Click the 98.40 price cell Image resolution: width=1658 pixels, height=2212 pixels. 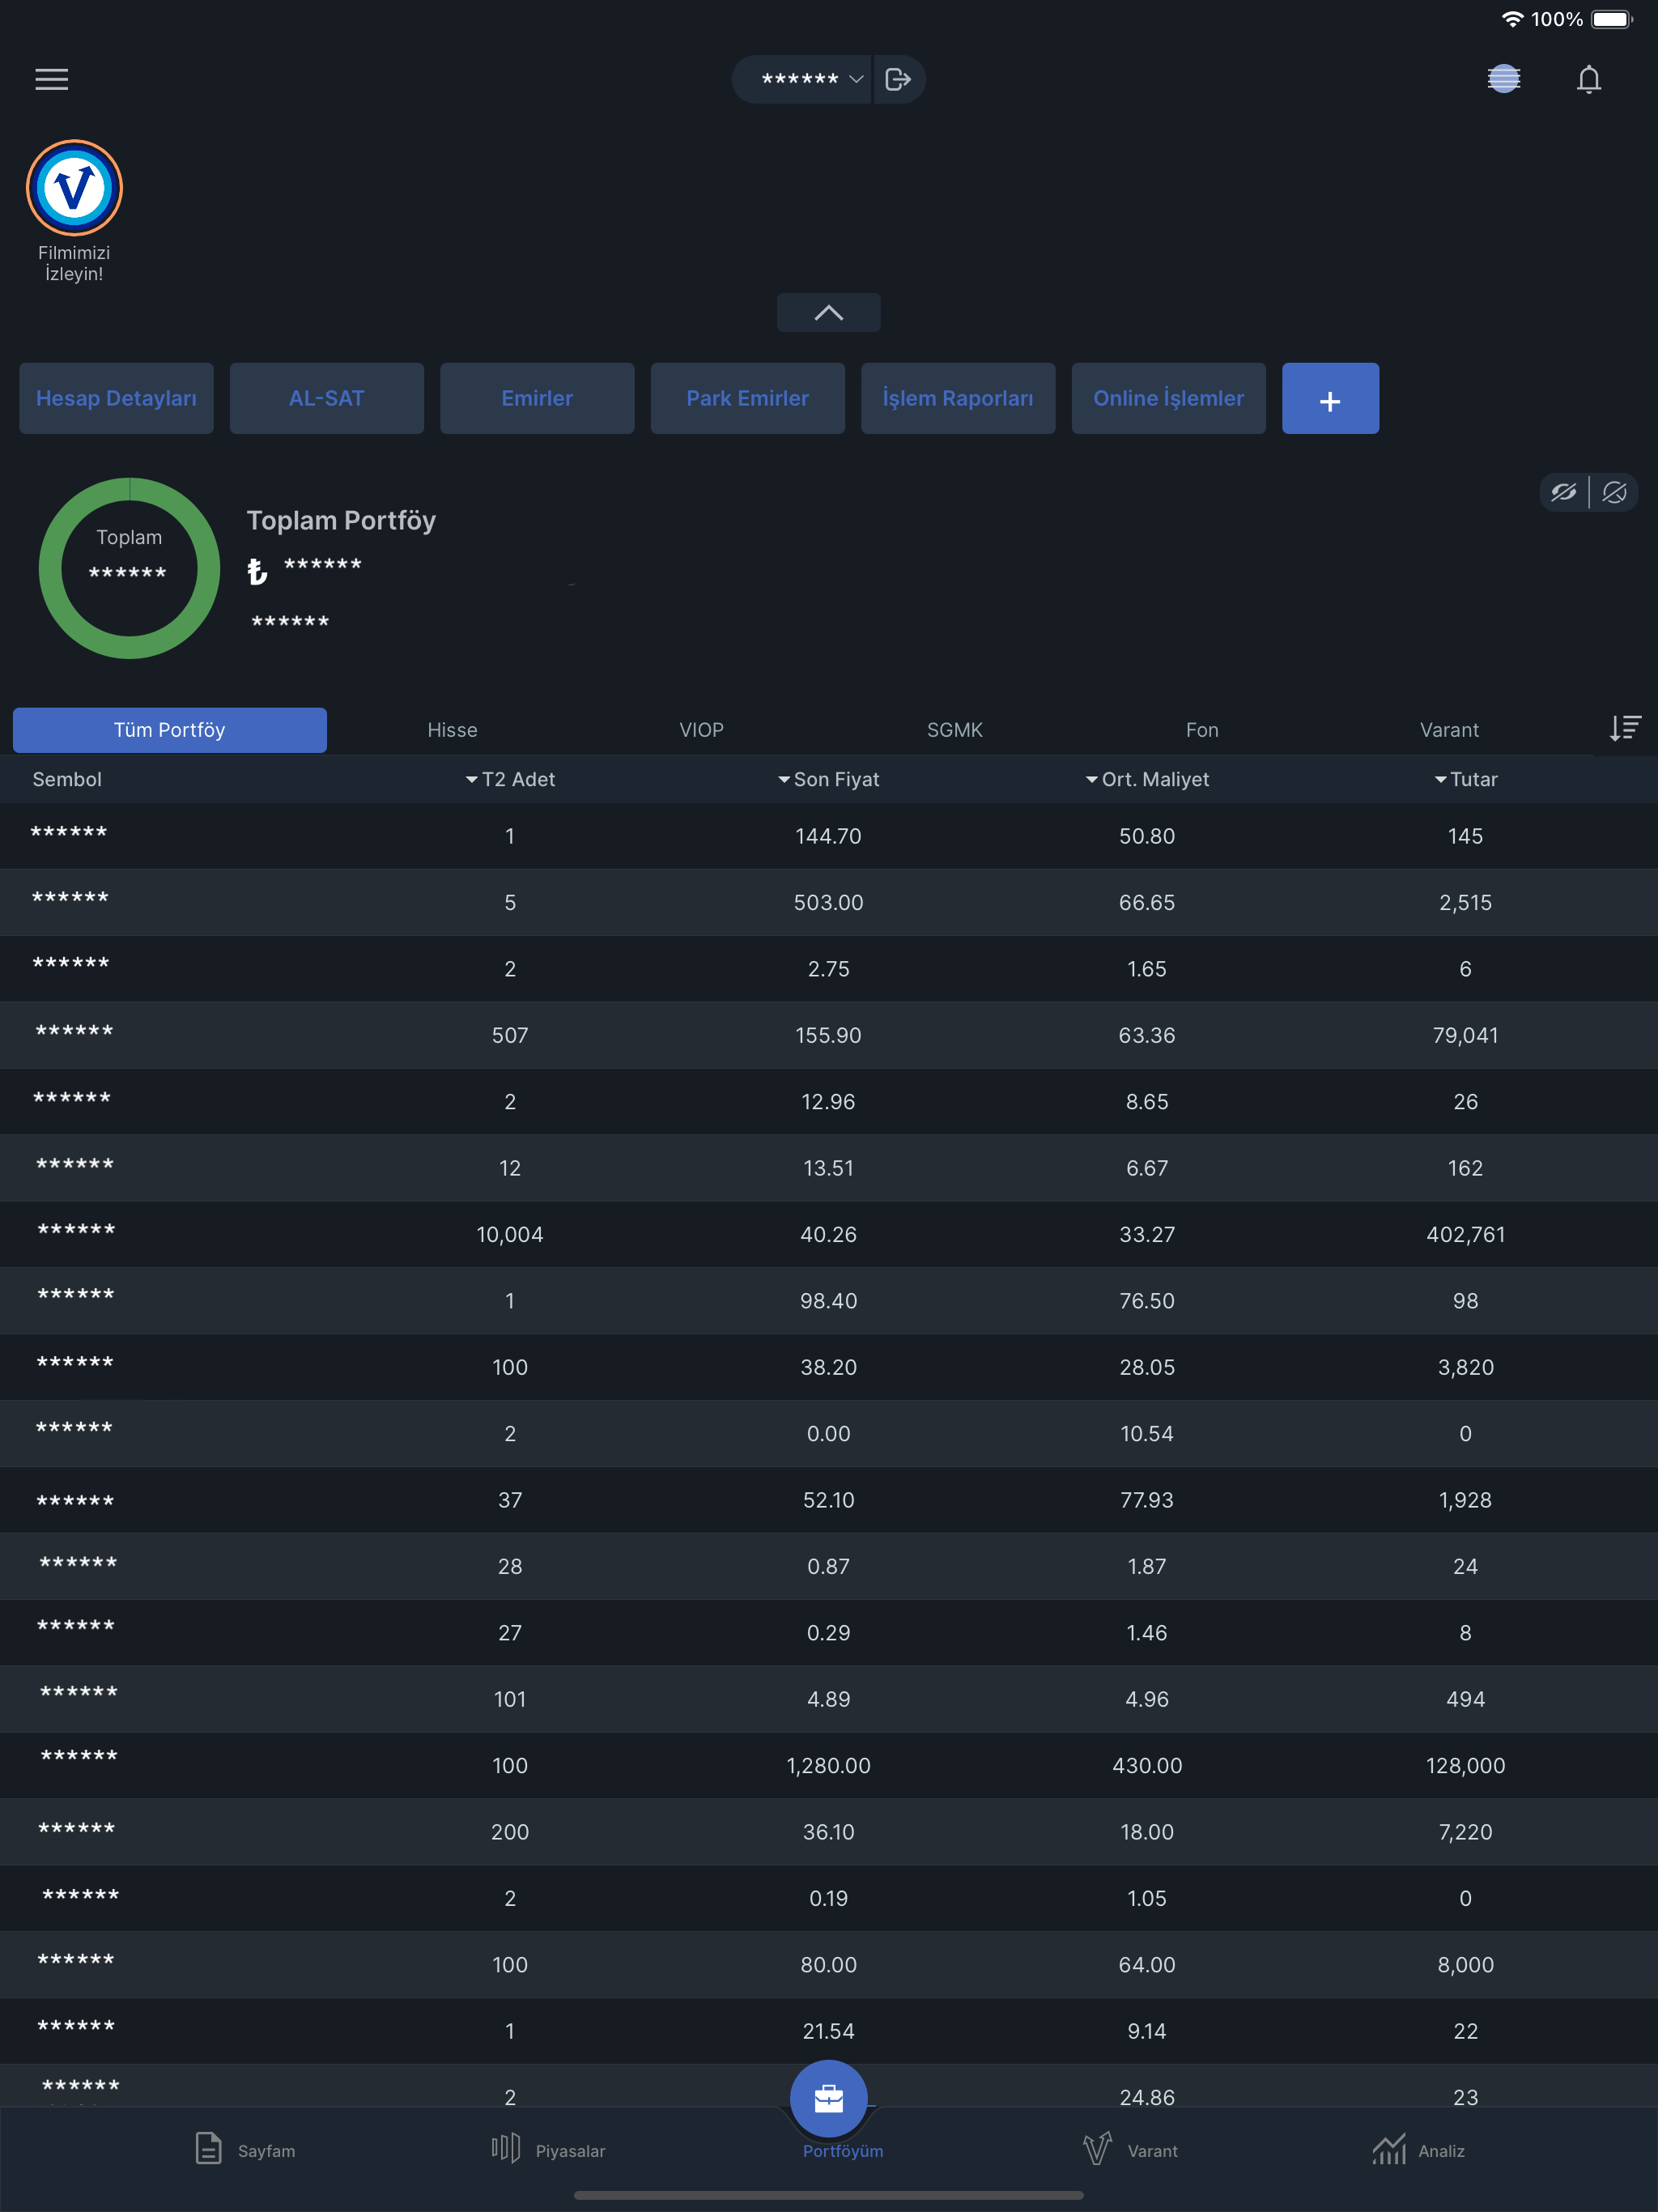(828, 1301)
